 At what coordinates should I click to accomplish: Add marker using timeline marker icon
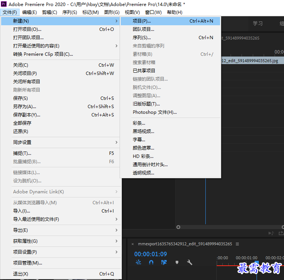(177, 262)
